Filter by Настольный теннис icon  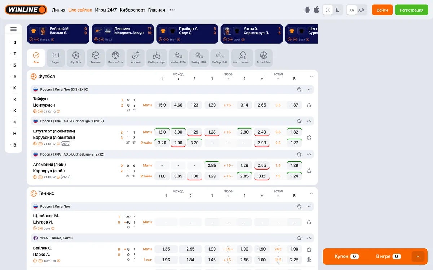(242, 58)
